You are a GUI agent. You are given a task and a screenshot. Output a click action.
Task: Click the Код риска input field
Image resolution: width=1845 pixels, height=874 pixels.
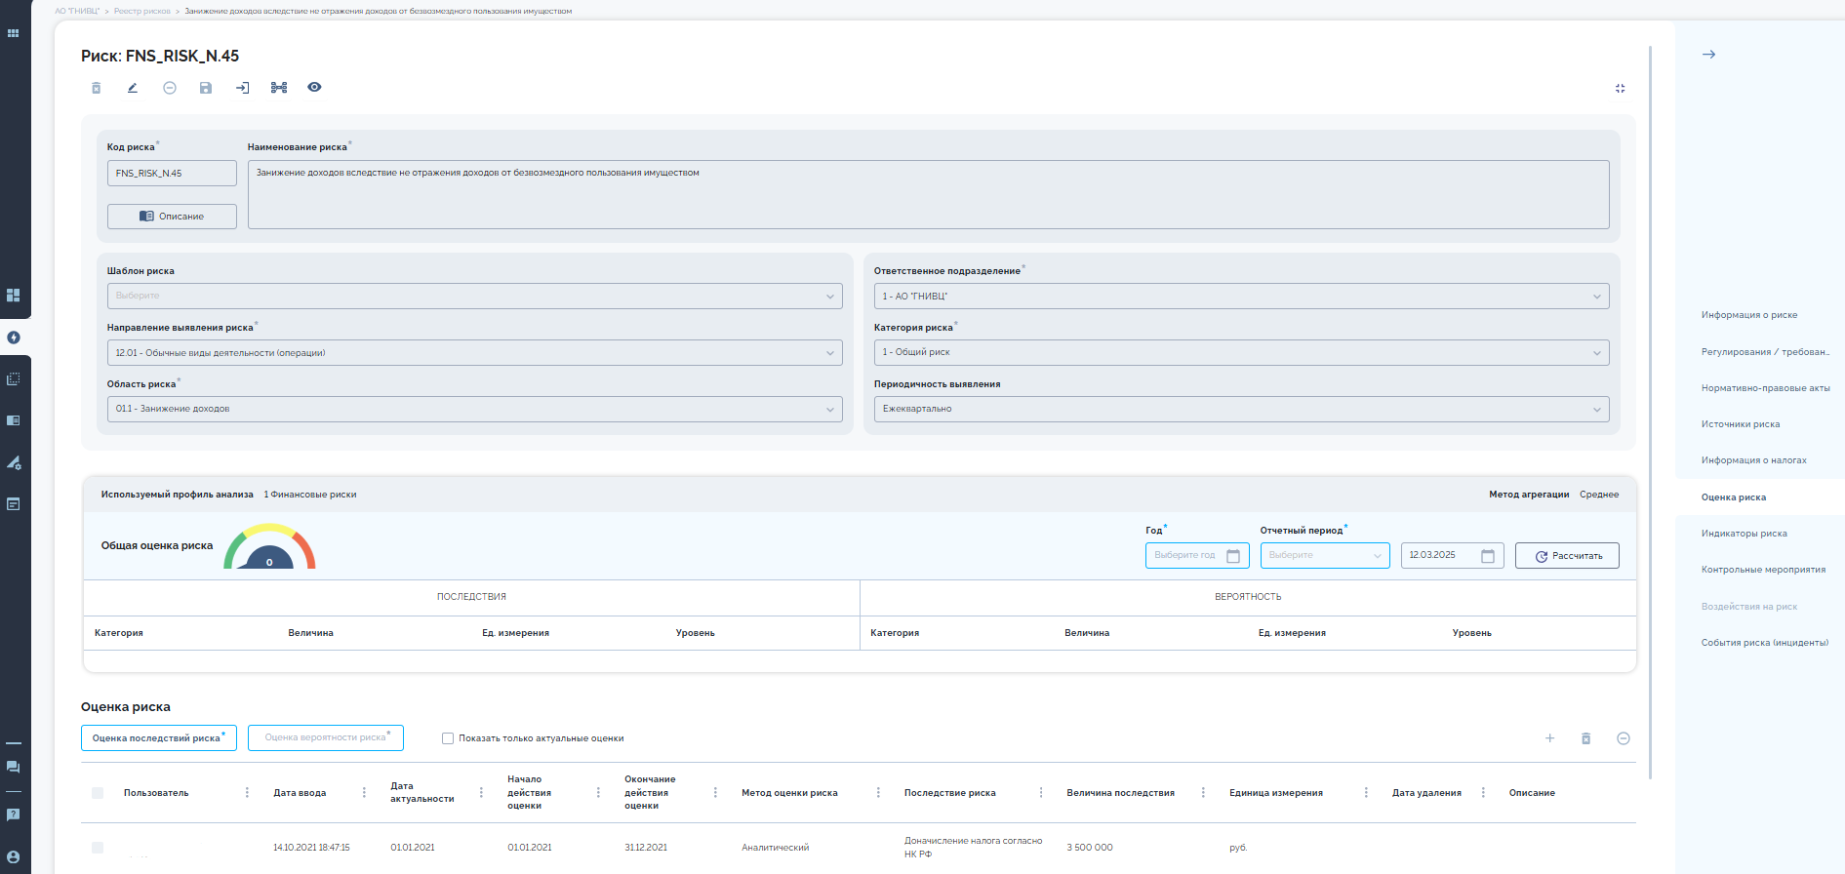172,174
